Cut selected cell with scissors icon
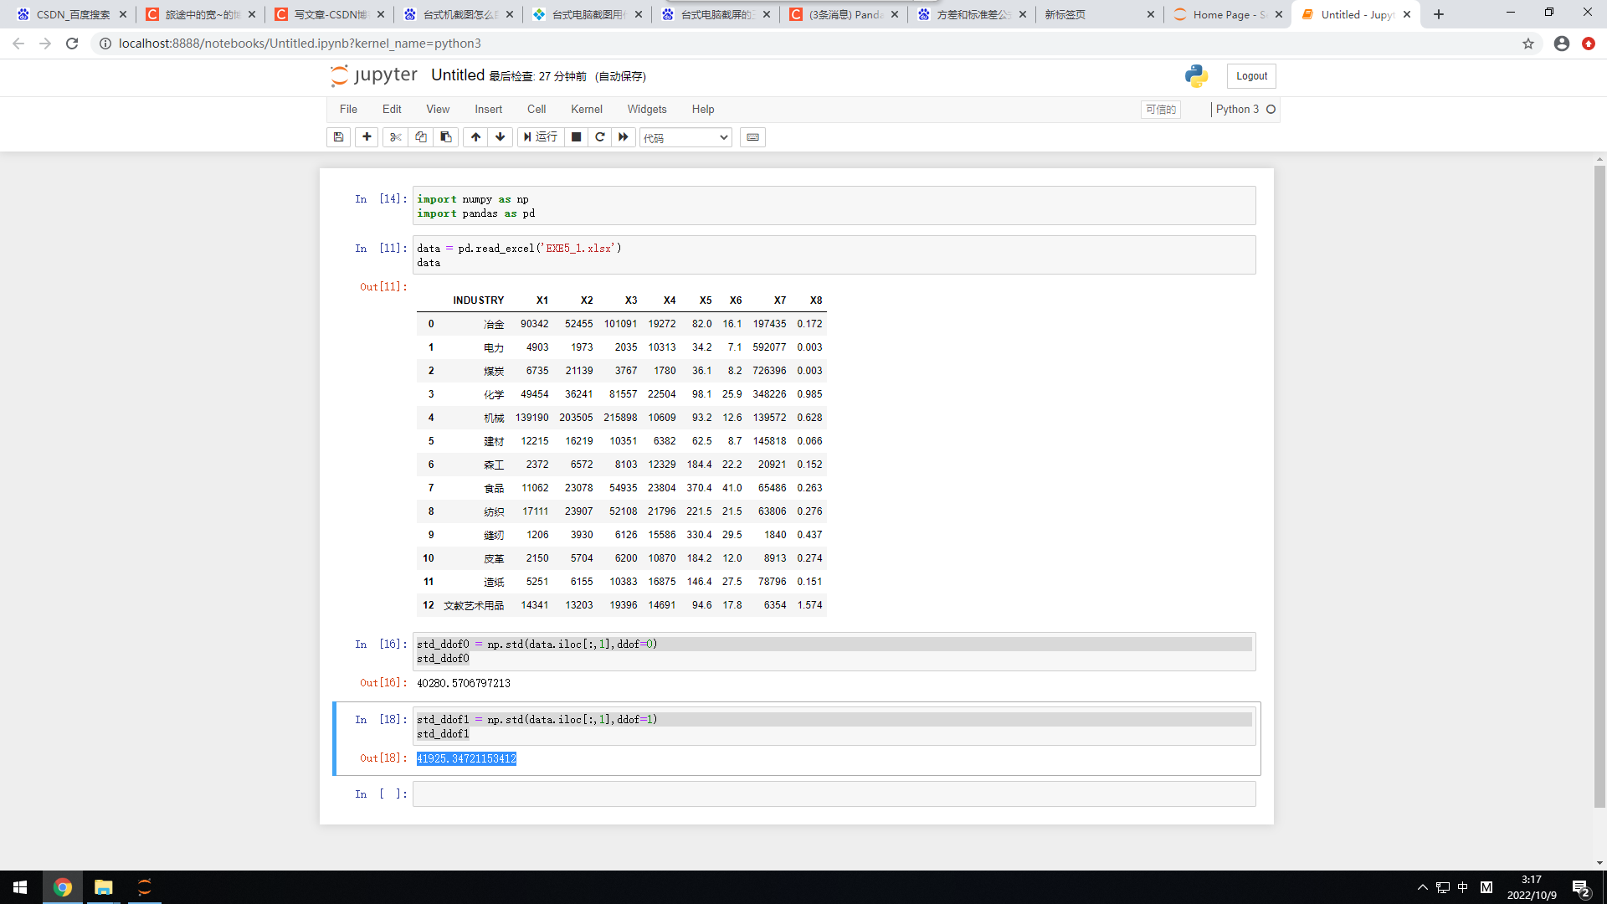This screenshot has width=1607, height=904. coord(396,137)
